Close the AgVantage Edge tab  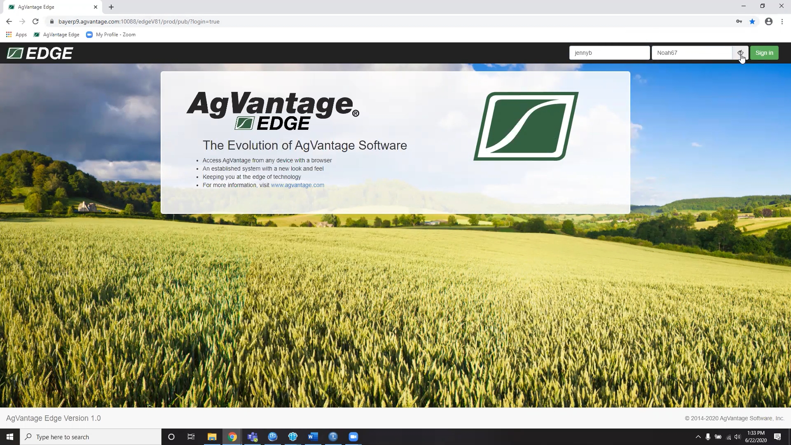[96, 7]
